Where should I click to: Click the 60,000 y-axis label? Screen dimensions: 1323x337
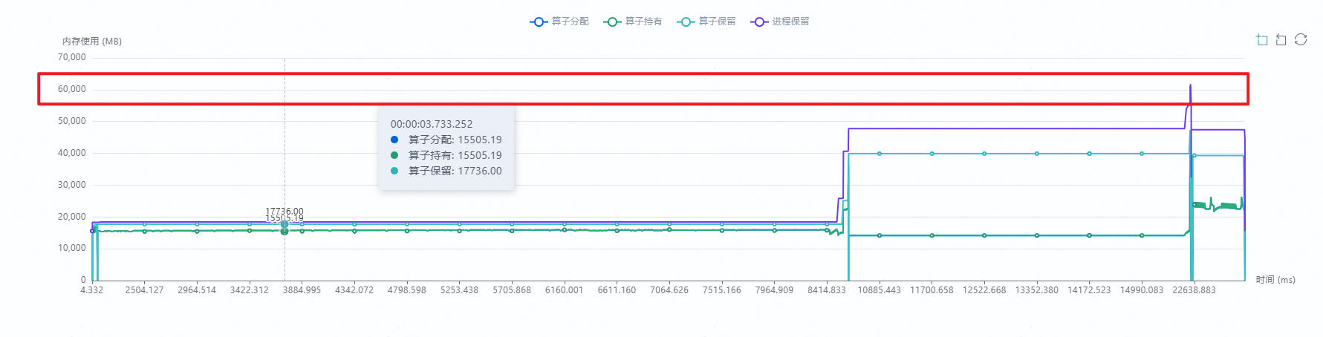(72, 89)
